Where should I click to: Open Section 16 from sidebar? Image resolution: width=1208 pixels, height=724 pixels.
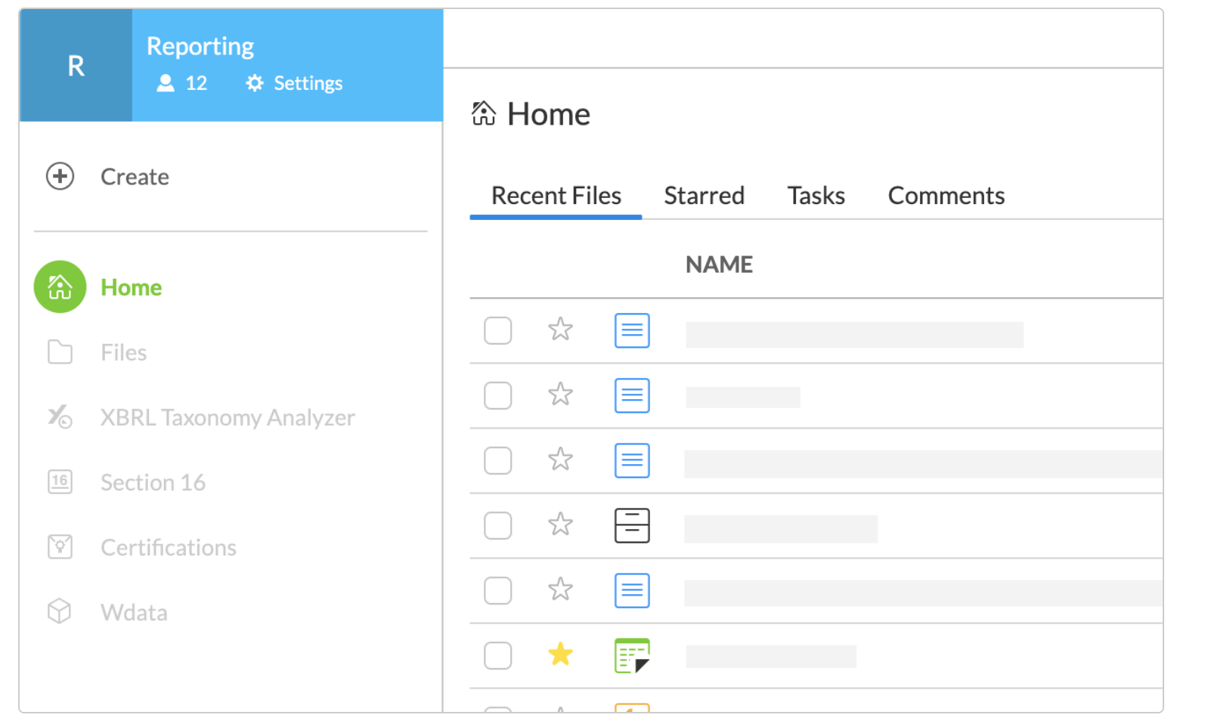60,482
